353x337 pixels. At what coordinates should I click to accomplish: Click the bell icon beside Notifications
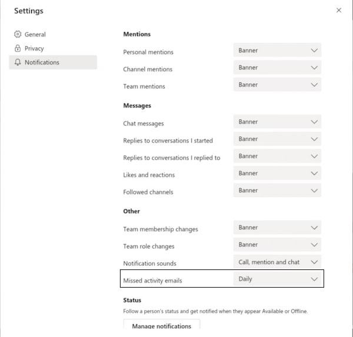tap(18, 62)
